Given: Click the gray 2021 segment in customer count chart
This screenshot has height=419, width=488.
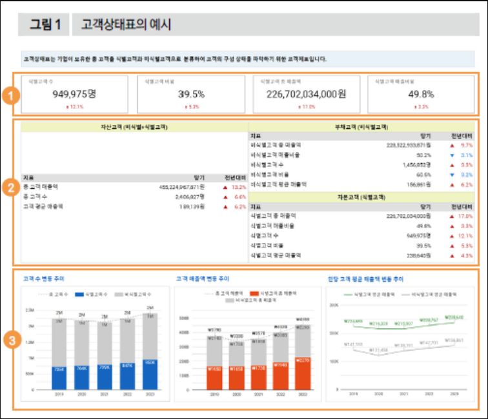Looking at the screenshot, I should (x=105, y=344).
